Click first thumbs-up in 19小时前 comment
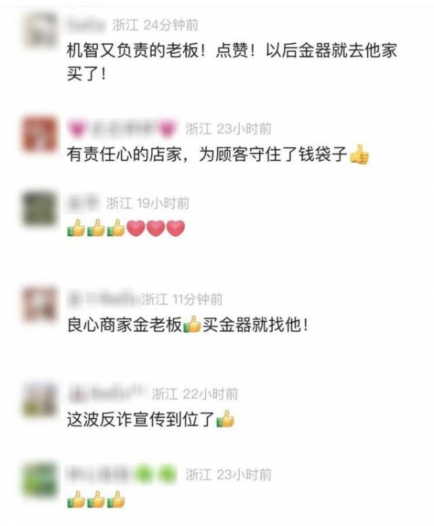This screenshot has width=434, height=526. pos(77,228)
